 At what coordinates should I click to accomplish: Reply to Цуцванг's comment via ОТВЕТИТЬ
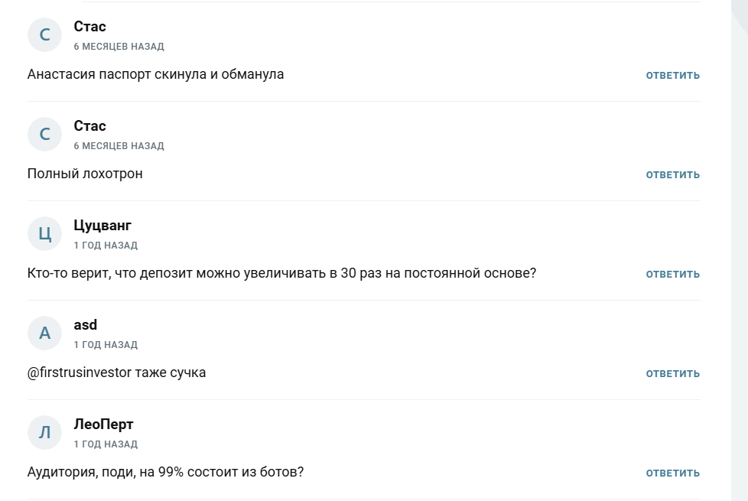[x=672, y=274]
